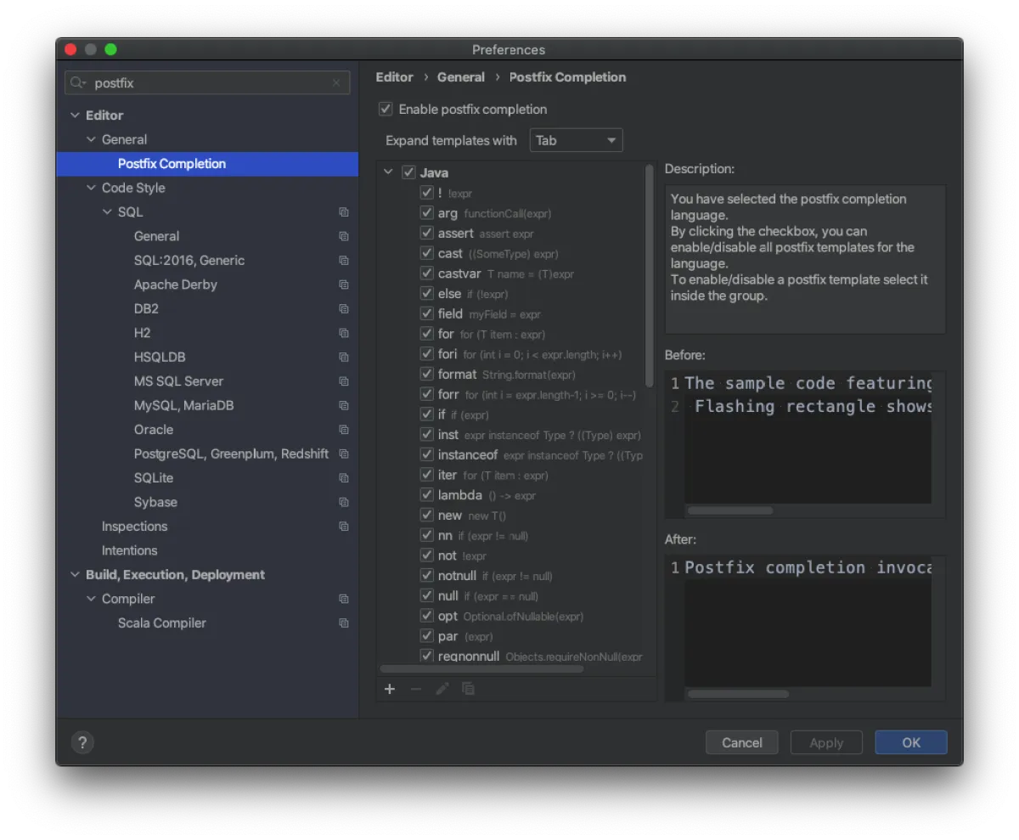Collapse the Code Style tree node
The image size is (1019, 840).
(x=91, y=189)
